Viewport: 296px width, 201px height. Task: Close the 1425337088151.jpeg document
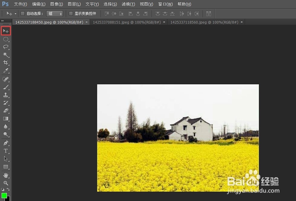(164, 22)
